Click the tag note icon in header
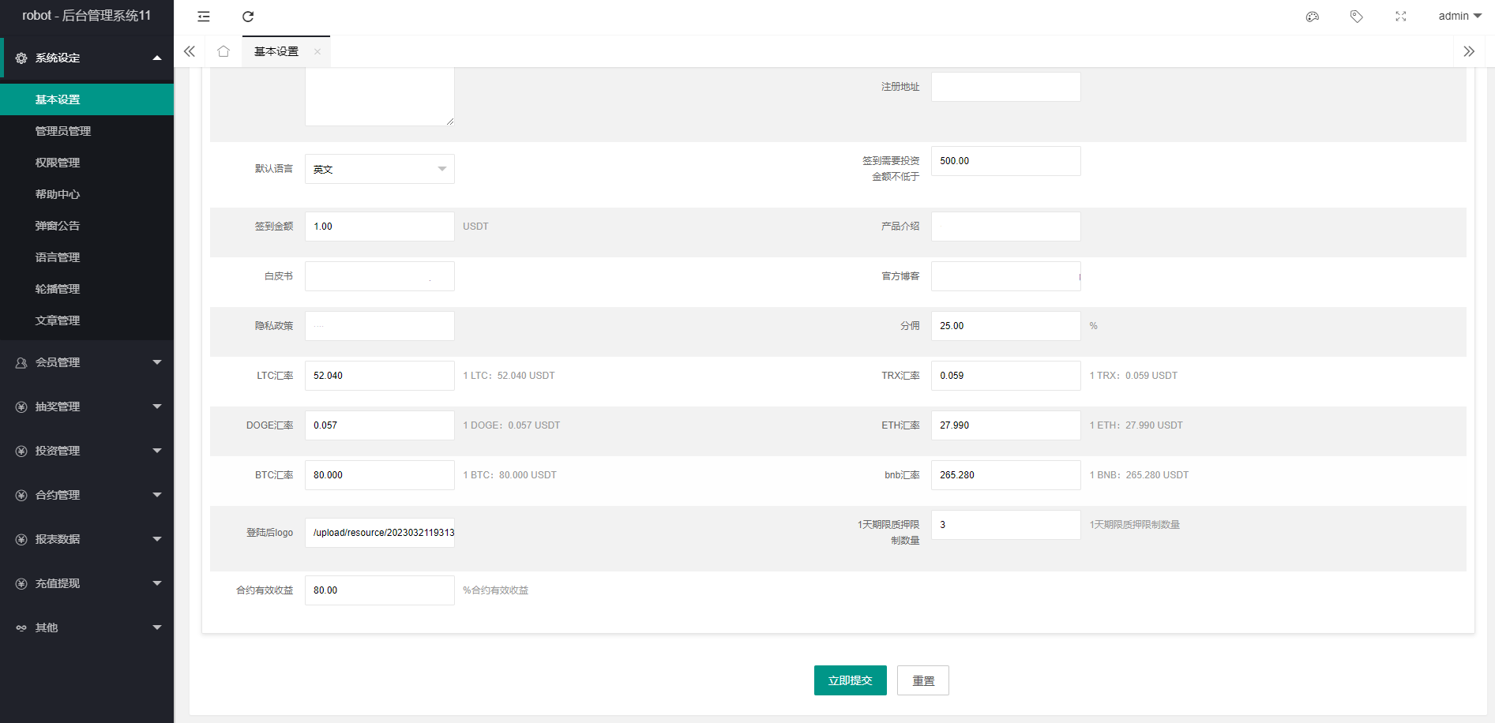The height and width of the screenshot is (723, 1495). pyautogui.click(x=1356, y=17)
